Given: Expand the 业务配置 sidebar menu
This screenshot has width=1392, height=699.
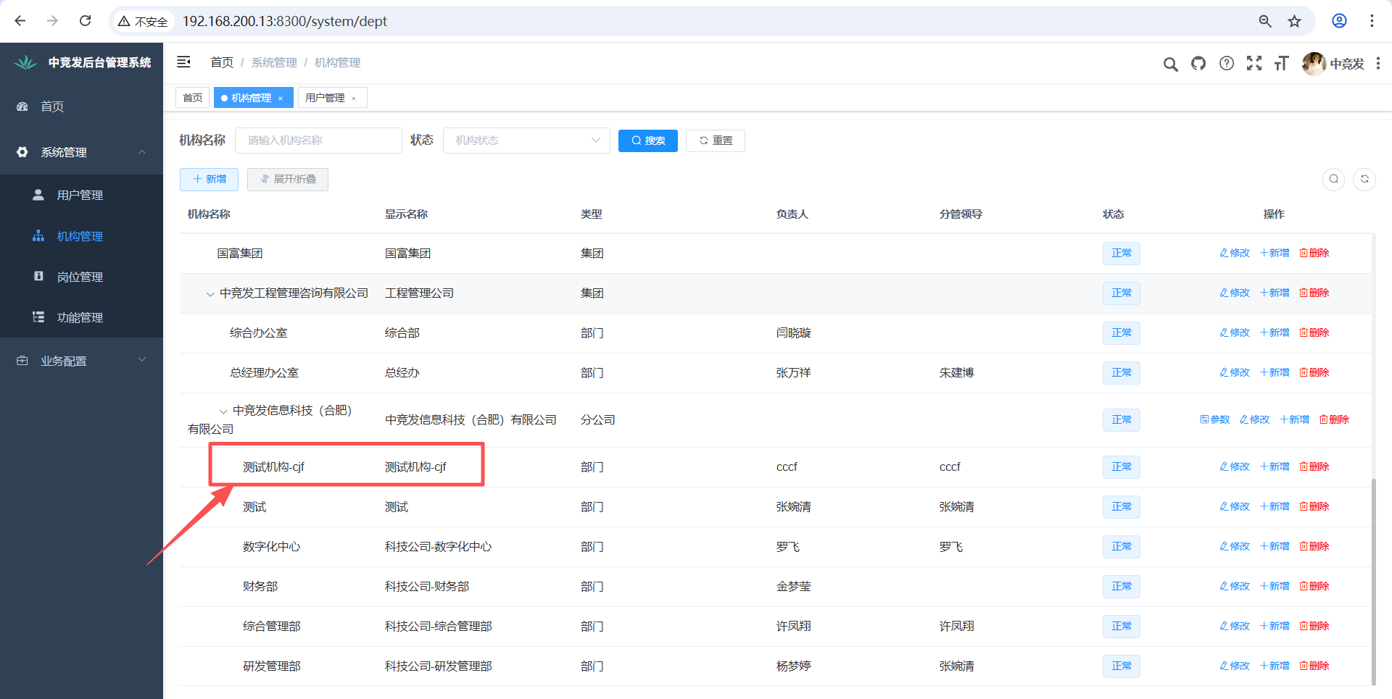Looking at the screenshot, I should 81,361.
